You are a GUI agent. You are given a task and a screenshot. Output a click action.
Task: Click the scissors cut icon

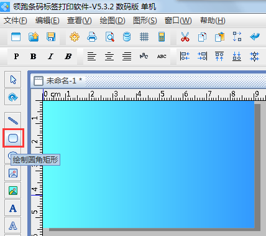click(185, 37)
